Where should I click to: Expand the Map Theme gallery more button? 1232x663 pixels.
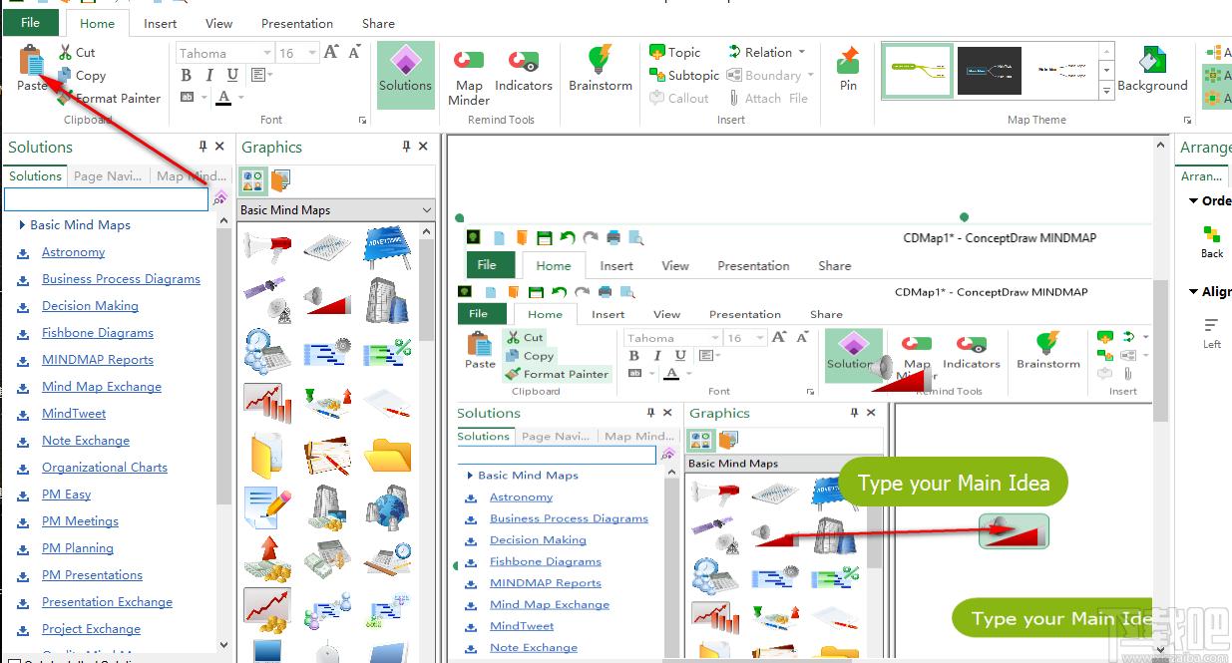1106,91
